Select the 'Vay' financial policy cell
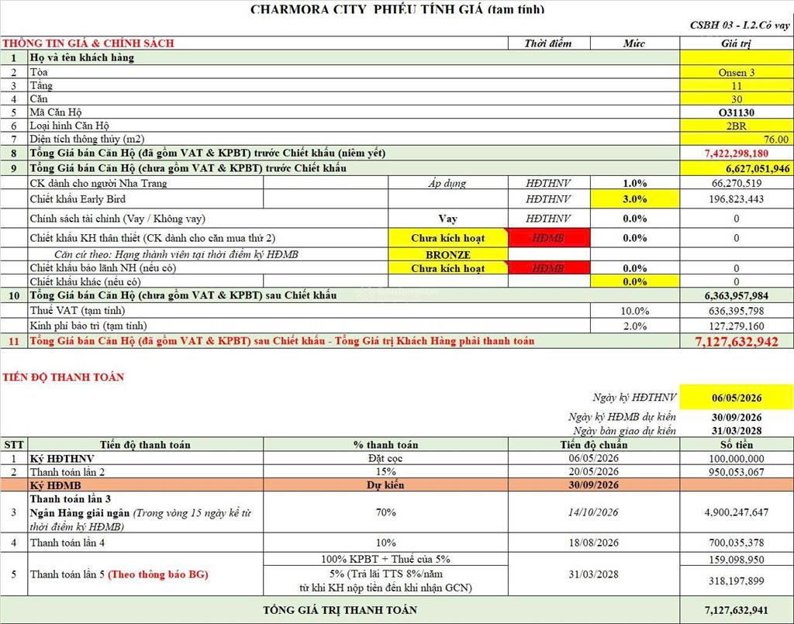Screen dimensions: 794x624 pos(447,219)
